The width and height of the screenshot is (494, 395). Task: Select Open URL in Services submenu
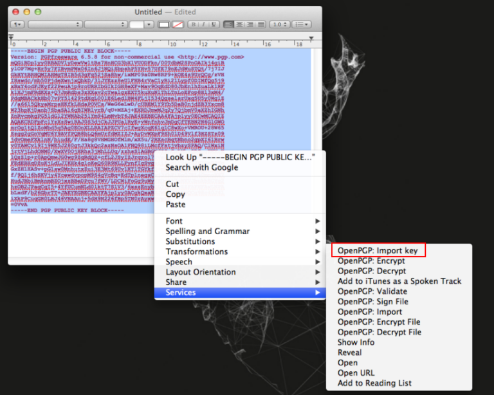(x=399, y=373)
